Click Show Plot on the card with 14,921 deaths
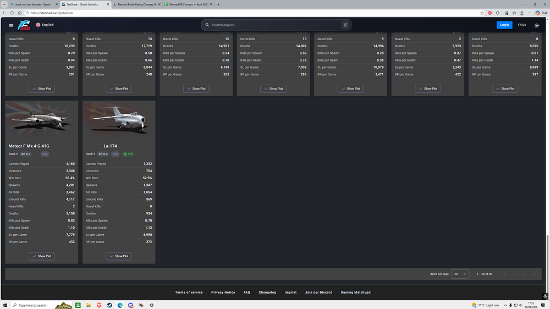Screen dimensions: 550x309 [196, 89]
